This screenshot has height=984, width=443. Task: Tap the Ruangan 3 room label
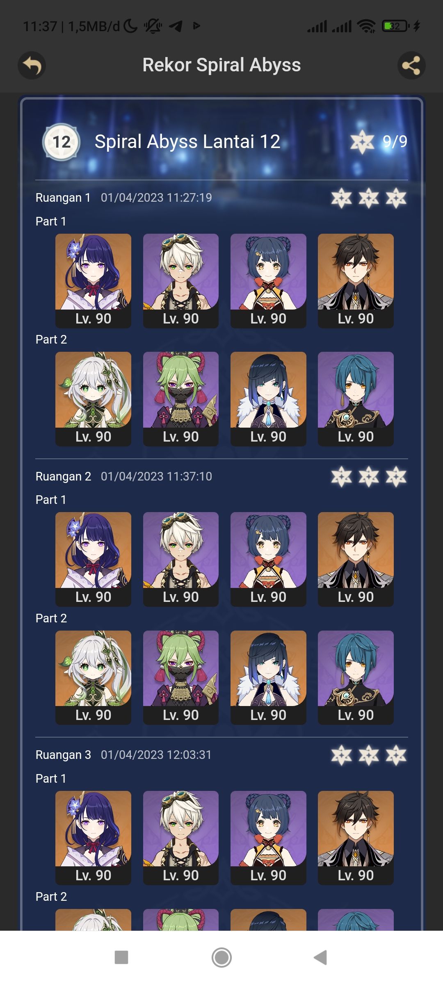coord(63,755)
